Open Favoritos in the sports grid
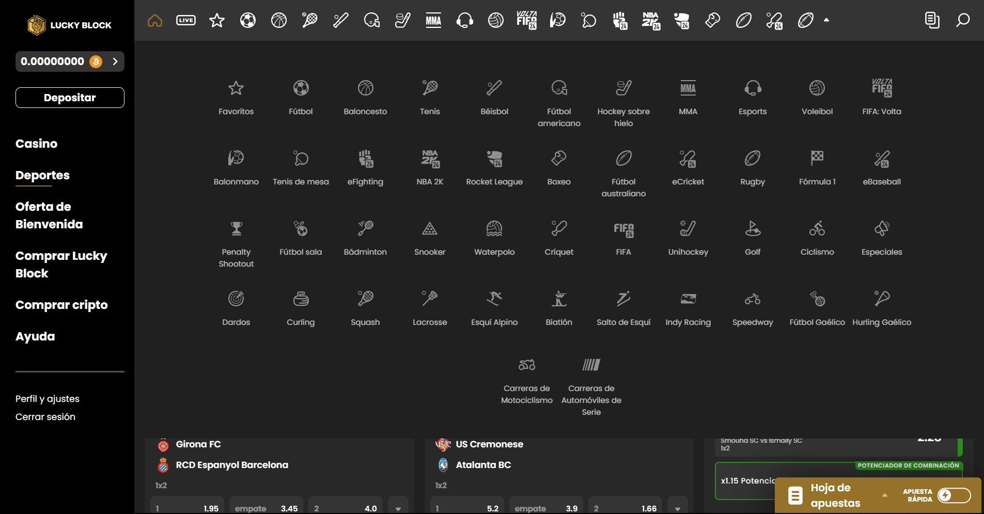The image size is (984, 514). 236,98
